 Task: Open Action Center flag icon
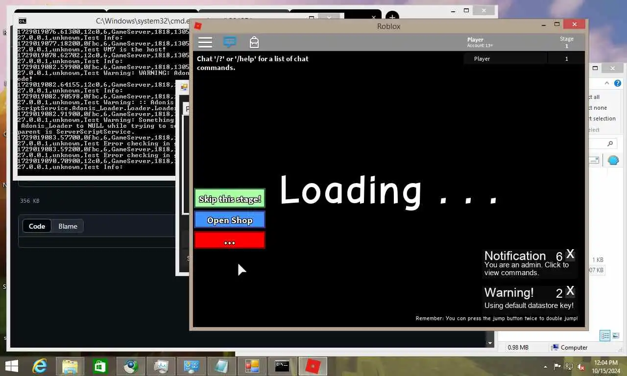557,366
